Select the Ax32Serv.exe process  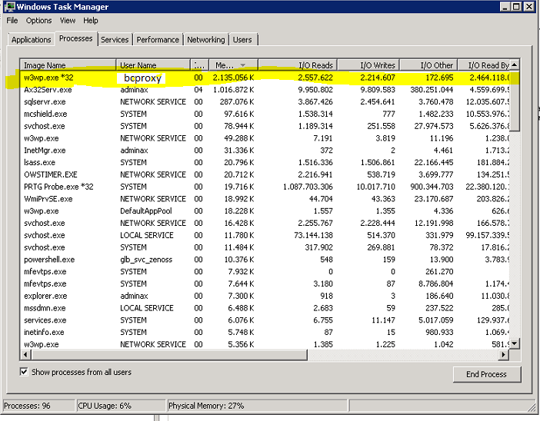265,90
